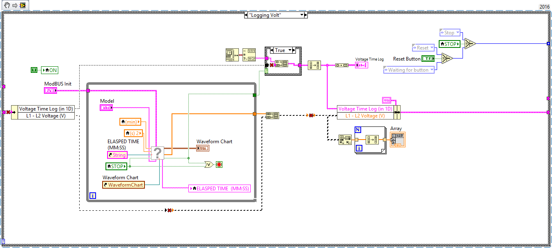552x248 pixels.
Task: Open the Reset enum constant dropdown
Action: [431, 48]
